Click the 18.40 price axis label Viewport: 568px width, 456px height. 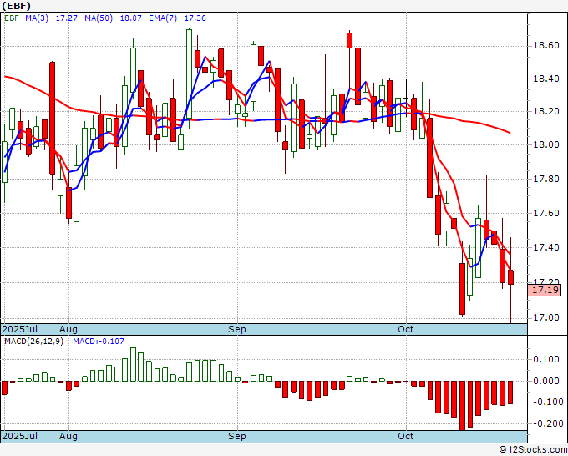click(x=546, y=79)
